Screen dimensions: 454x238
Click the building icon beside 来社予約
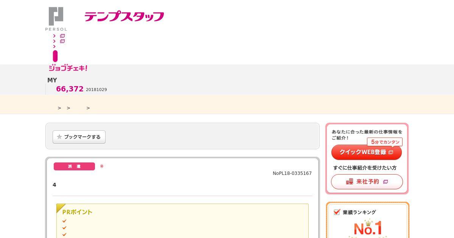click(350, 182)
